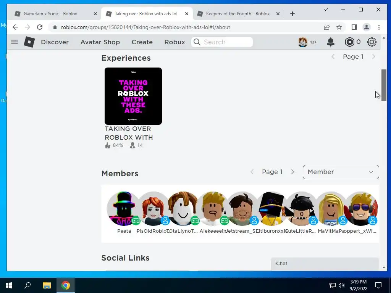Viewport: 391px width, 293px height.
Task: Open PlsOldRoblo member avatar
Action: (153, 209)
